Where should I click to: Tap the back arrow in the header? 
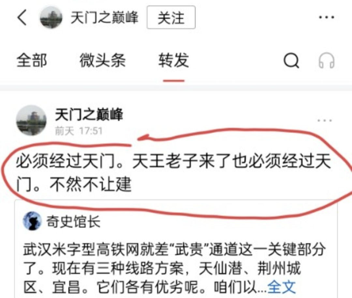(22, 17)
